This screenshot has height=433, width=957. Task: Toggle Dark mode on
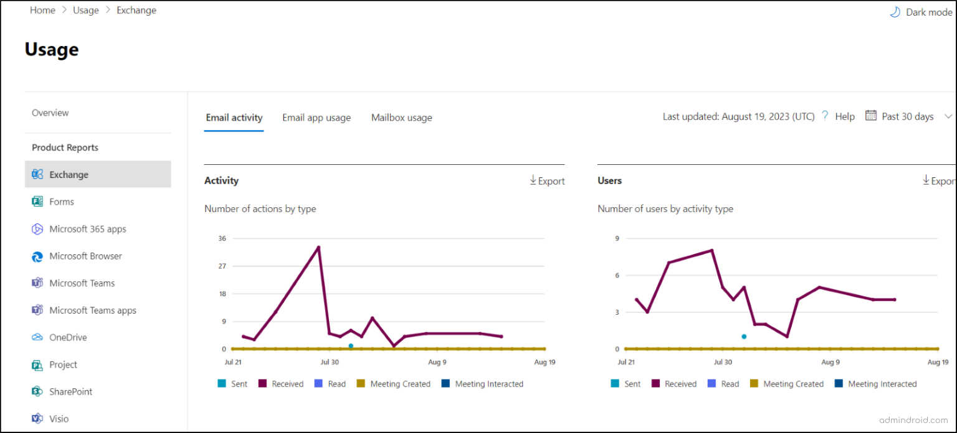[x=921, y=12]
